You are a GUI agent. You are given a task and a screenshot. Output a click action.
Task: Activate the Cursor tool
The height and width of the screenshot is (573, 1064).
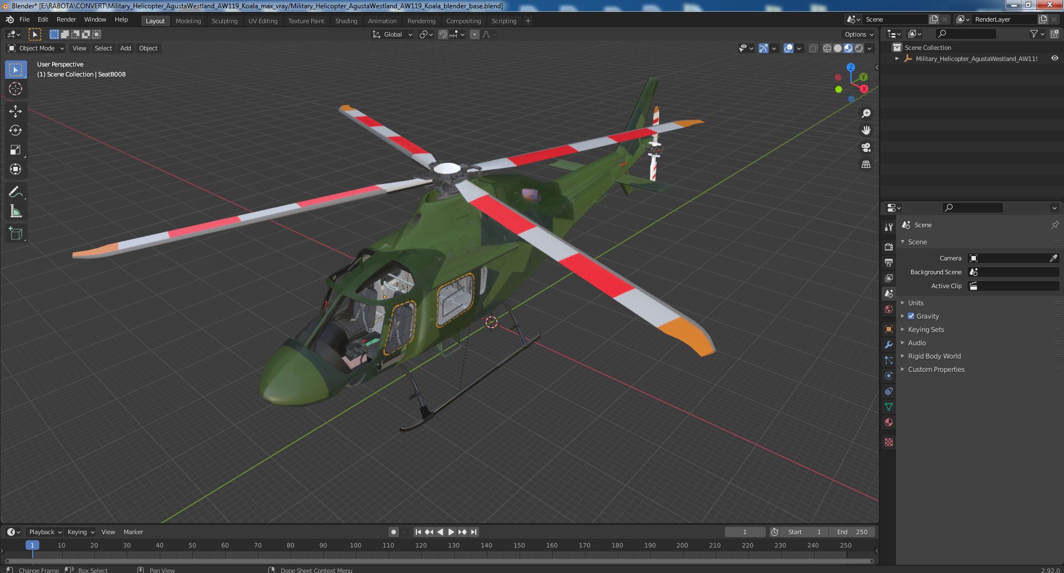pos(16,89)
